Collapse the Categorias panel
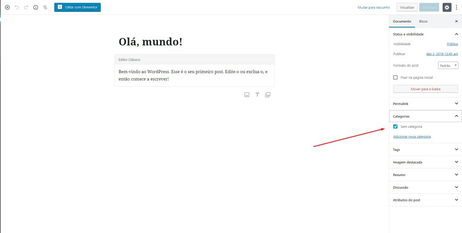 click(x=425, y=116)
